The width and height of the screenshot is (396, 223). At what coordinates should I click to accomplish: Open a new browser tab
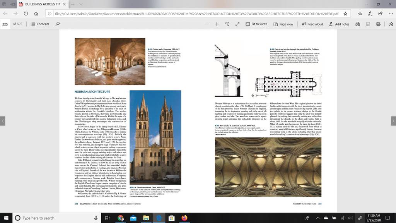73,4
